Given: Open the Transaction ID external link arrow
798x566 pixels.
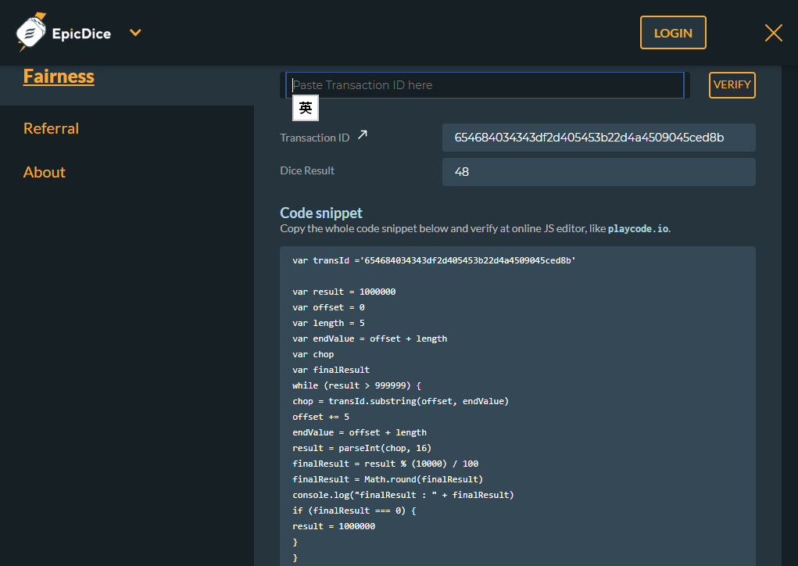Looking at the screenshot, I should point(362,135).
